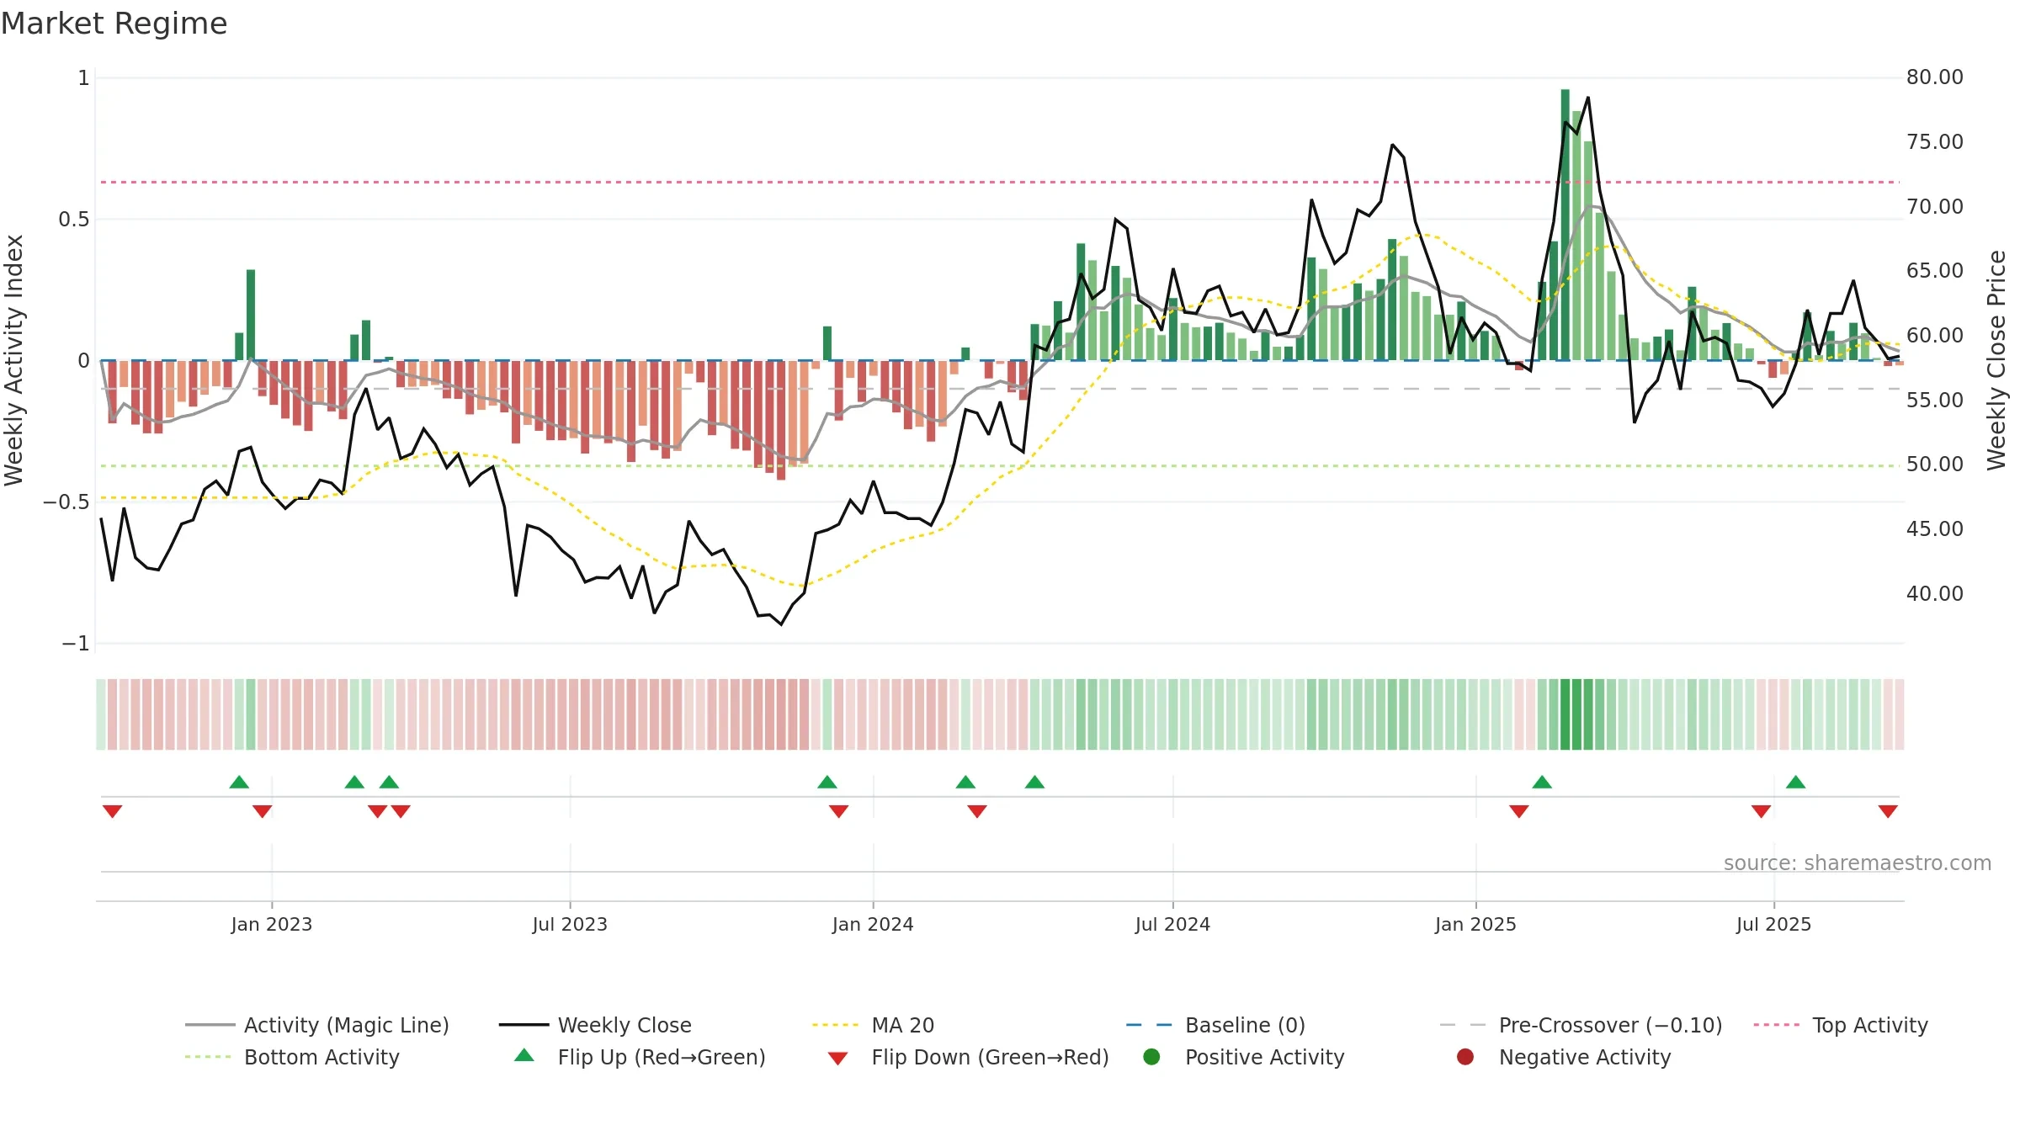2020x1136 pixels.
Task: Click the Pre-Crossover (−0.10) legend entry
Action: tap(1581, 1025)
